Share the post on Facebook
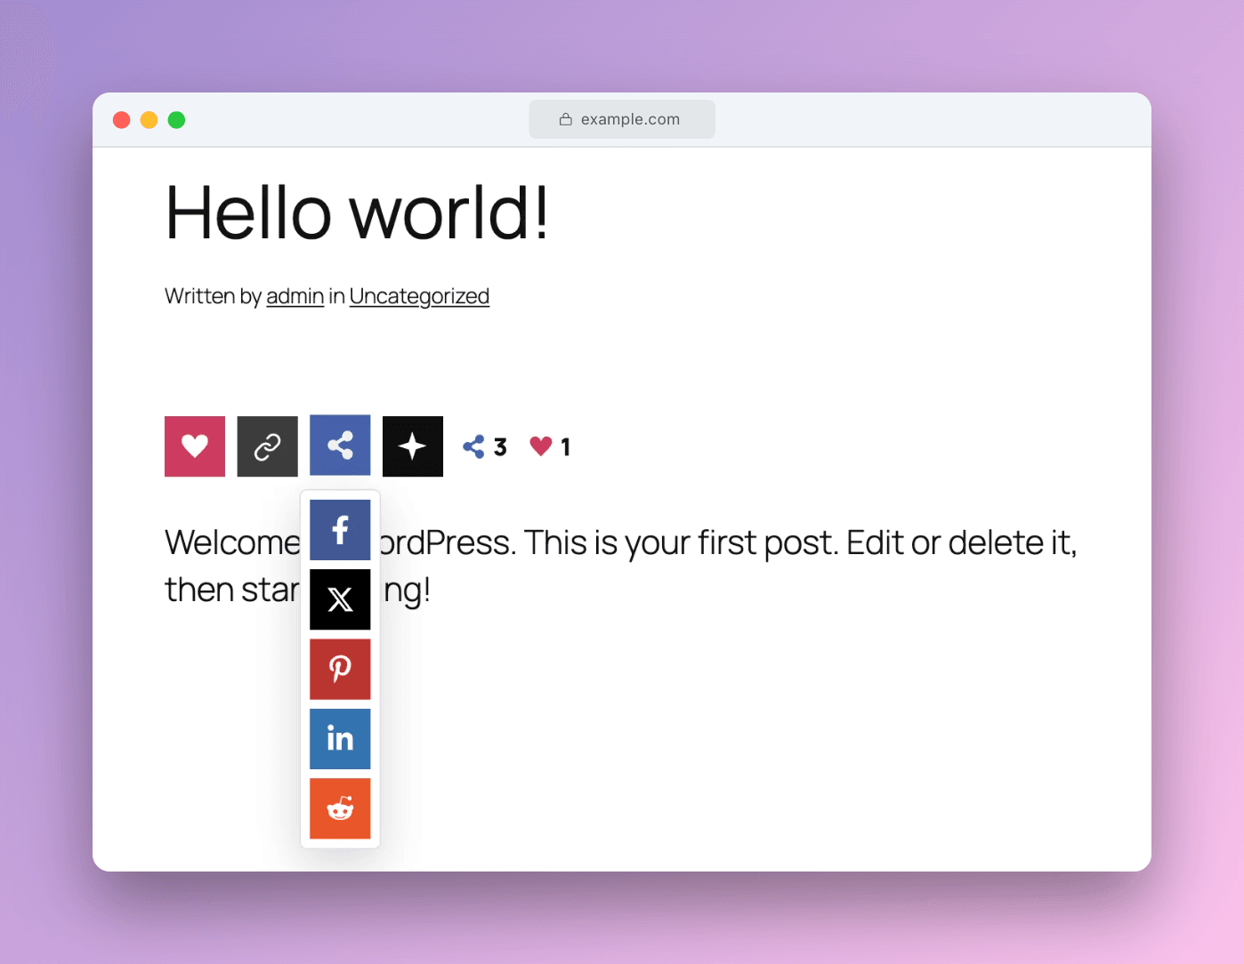Viewport: 1244px width, 964px height. 340,530
